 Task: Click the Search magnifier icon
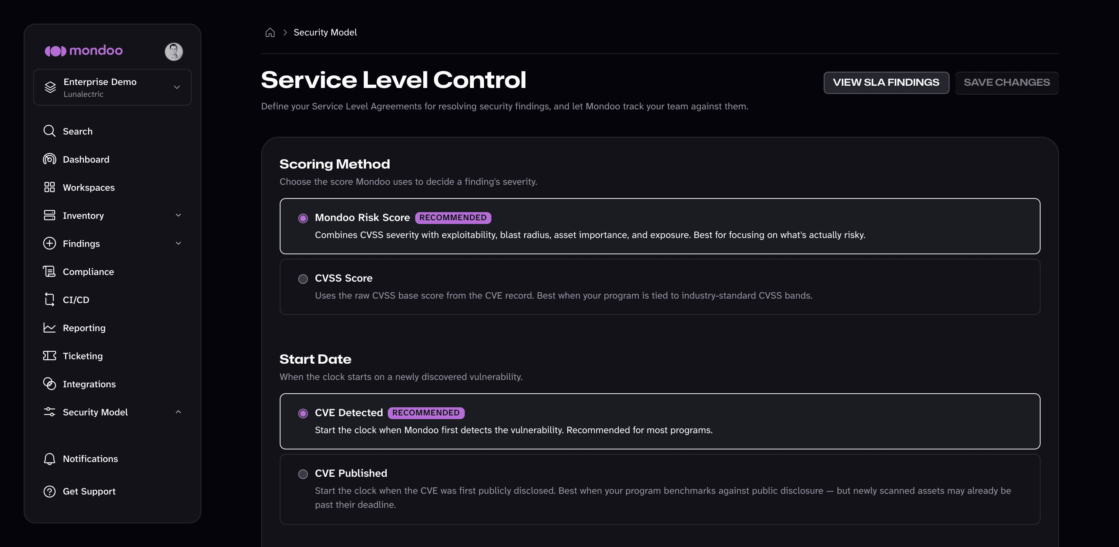(x=50, y=131)
